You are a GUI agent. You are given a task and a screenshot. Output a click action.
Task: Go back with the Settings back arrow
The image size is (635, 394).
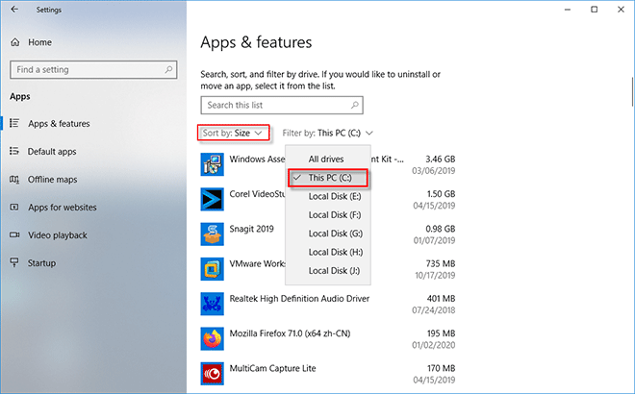[14, 10]
